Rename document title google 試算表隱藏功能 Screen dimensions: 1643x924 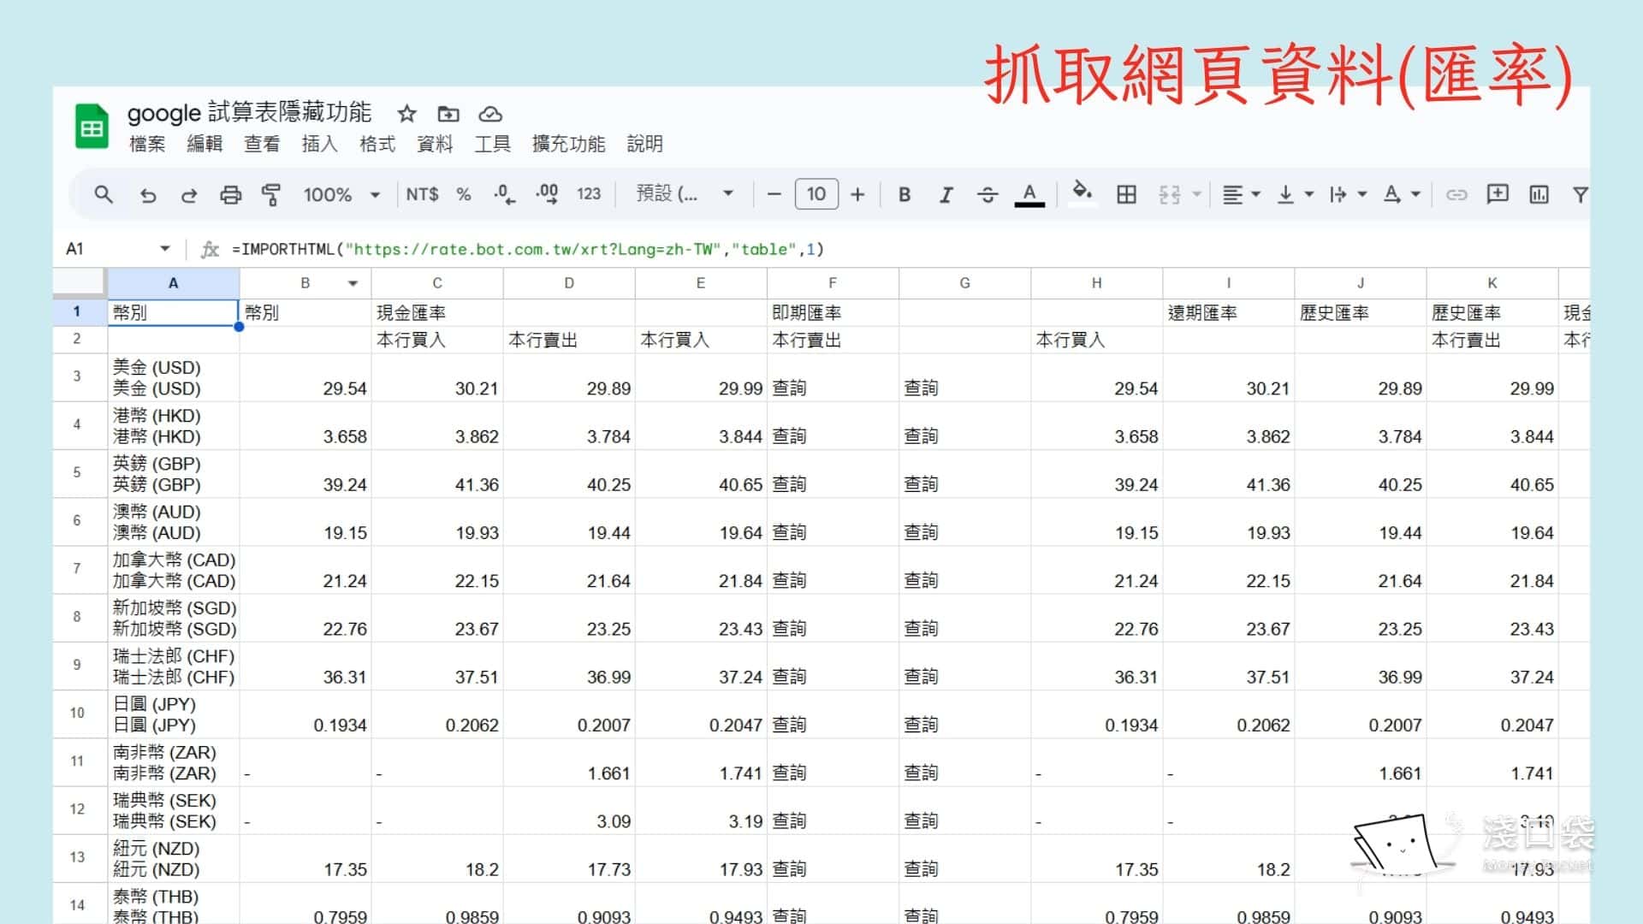point(249,112)
